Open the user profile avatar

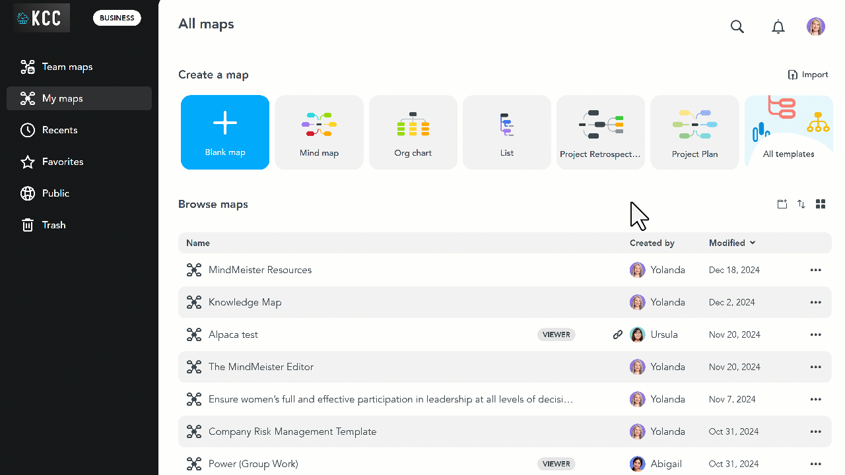click(816, 26)
